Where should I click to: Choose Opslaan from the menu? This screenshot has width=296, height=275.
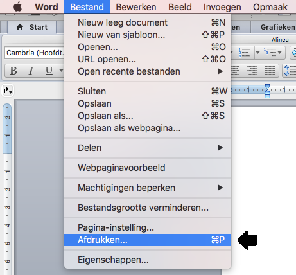pyautogui.click(x=148, y=103)
